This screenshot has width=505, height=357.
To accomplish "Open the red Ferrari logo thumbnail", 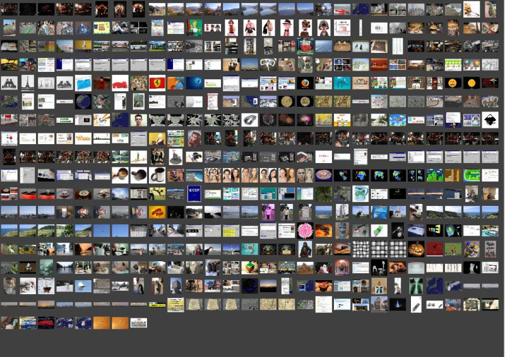I will 157,83.
